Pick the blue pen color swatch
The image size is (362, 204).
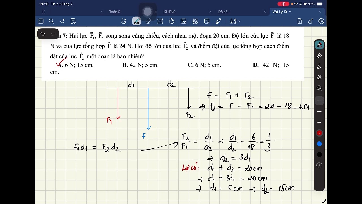319,144
